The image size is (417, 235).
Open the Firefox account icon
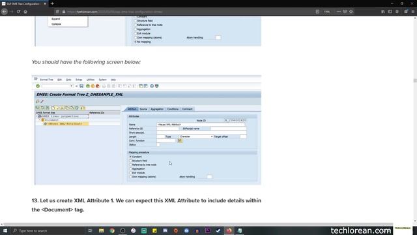[x=397, y=12]
